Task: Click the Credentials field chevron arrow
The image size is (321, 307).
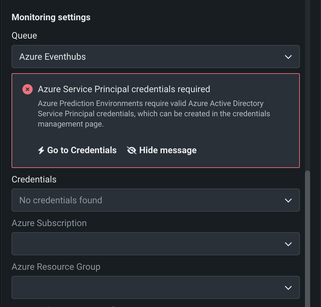Action: click(288, 200)
